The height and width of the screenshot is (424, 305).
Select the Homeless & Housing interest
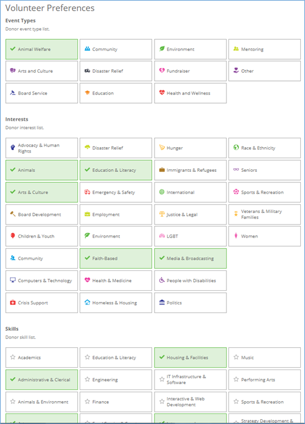tap(116, 303)
